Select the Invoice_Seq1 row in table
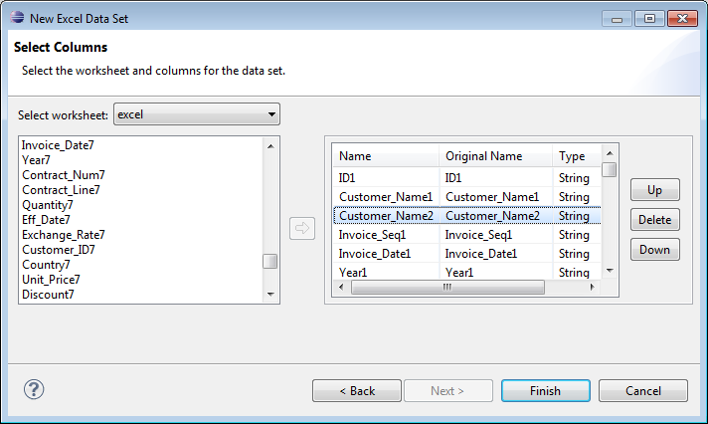This screenshot has height=424, width=708. (x=467, y=235)
